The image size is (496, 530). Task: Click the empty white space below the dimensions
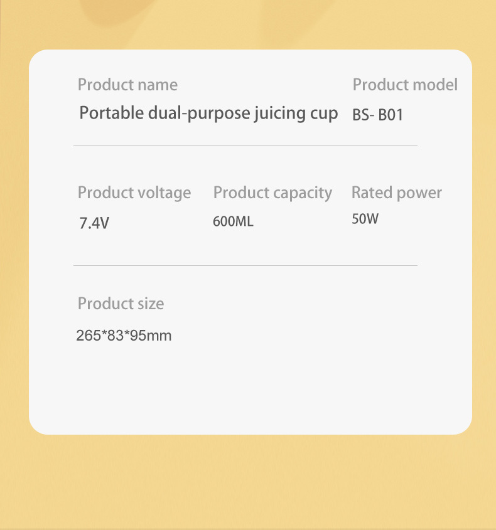click(x=248, y=389)
